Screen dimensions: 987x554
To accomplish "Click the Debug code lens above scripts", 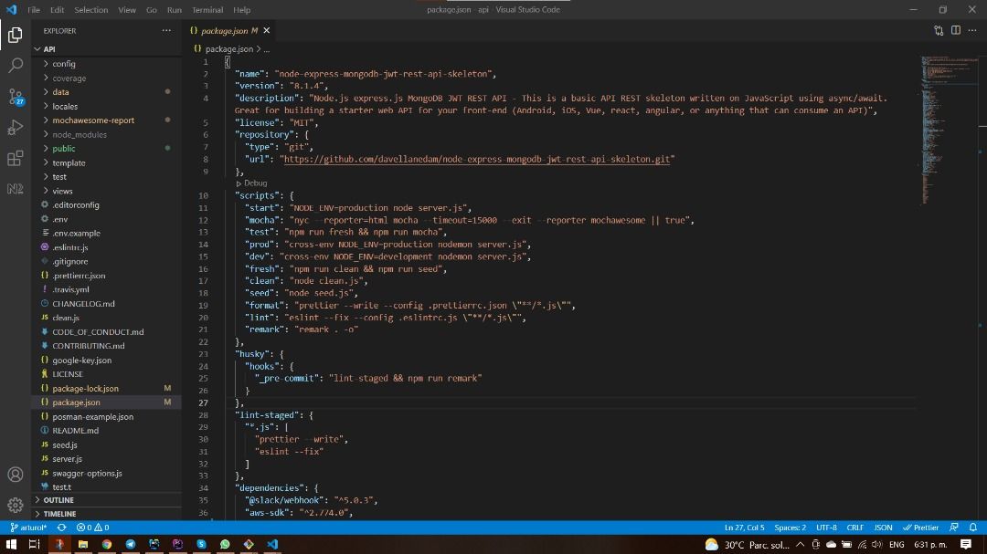I will [255, 183].
